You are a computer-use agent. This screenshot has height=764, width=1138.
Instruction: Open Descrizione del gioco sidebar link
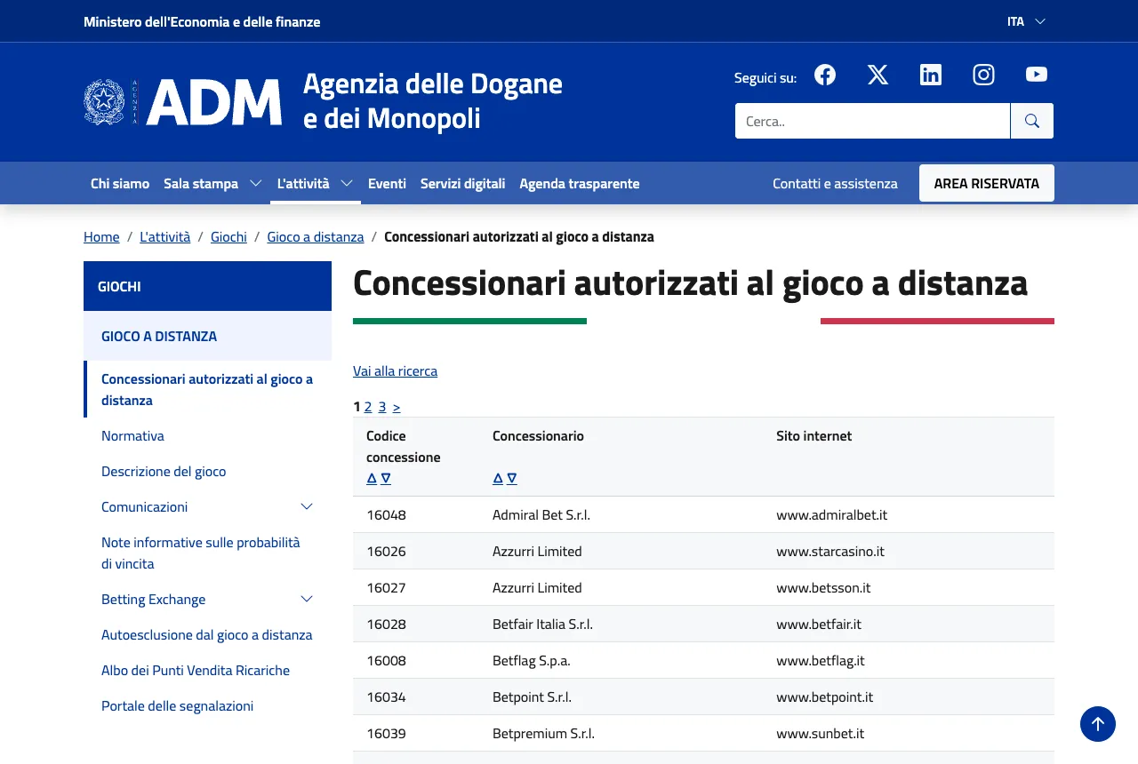click(164, 471)
